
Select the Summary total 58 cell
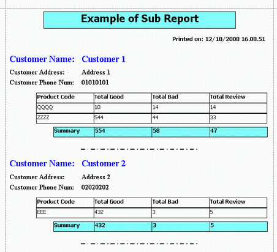click(181, 132)
